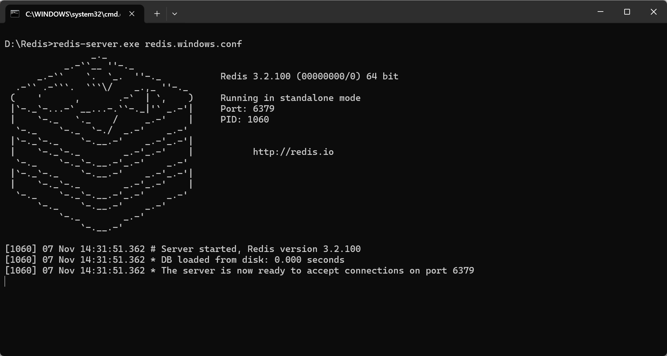The width and height of the screenshot is (667, 356).
Task: Click the cmd icon on the tab
Action: point(15,14)
